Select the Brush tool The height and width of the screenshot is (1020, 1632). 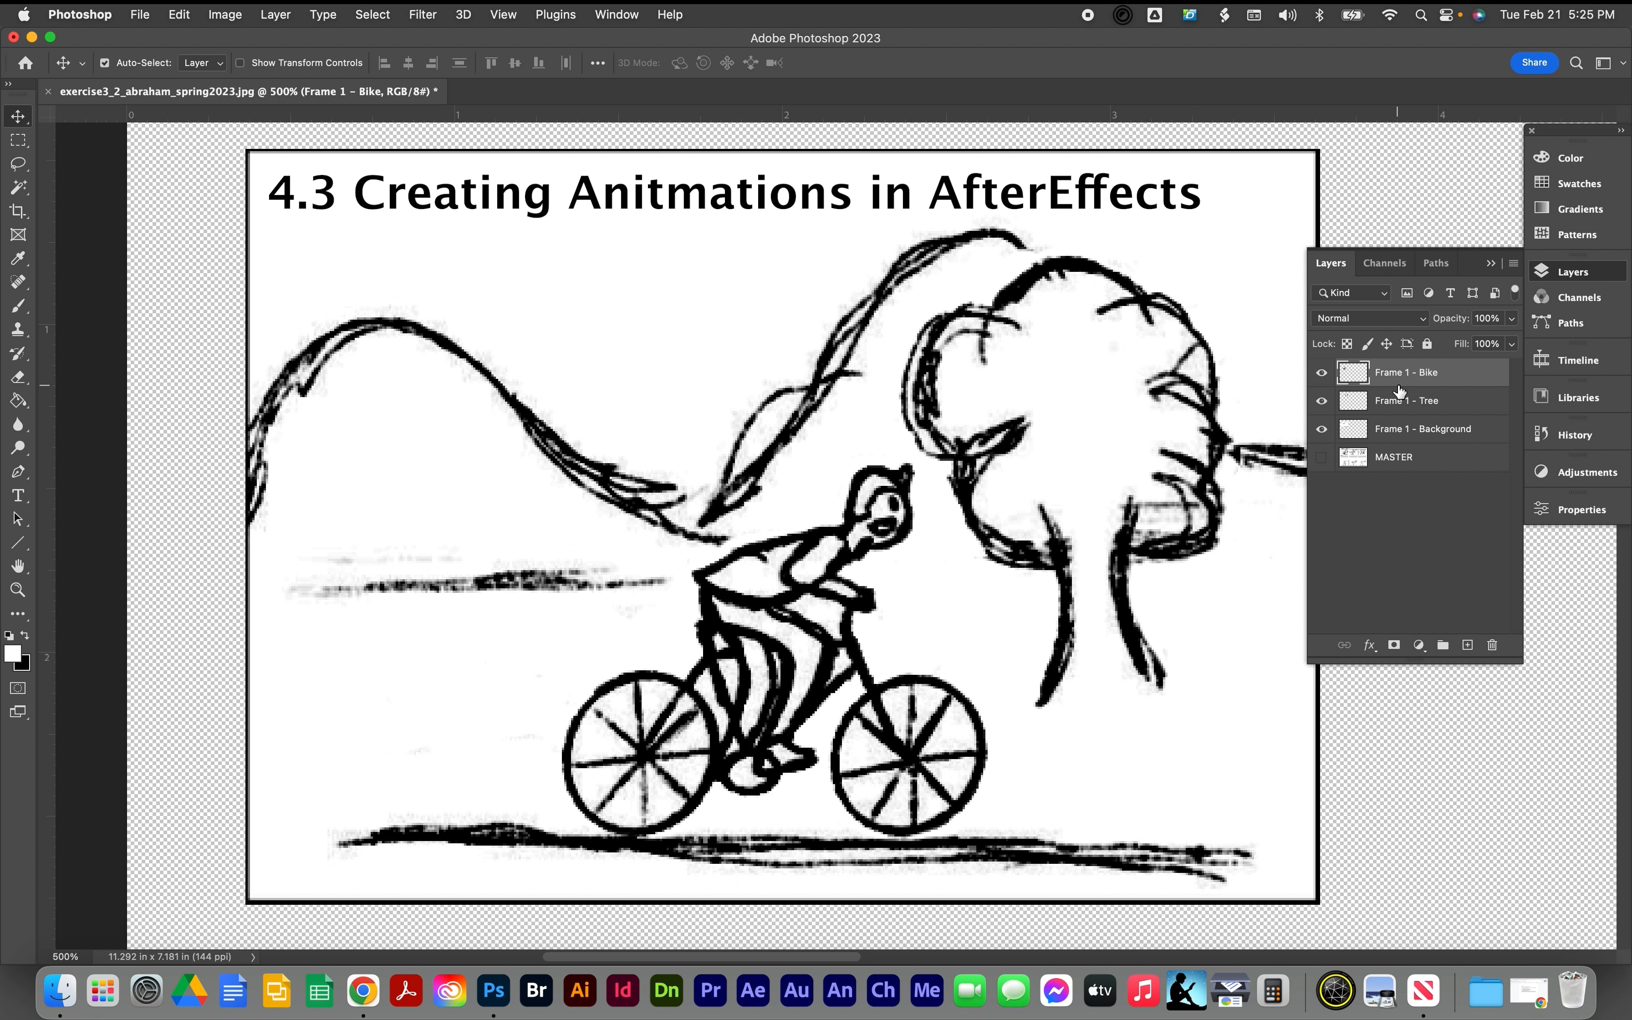(18, 306)
